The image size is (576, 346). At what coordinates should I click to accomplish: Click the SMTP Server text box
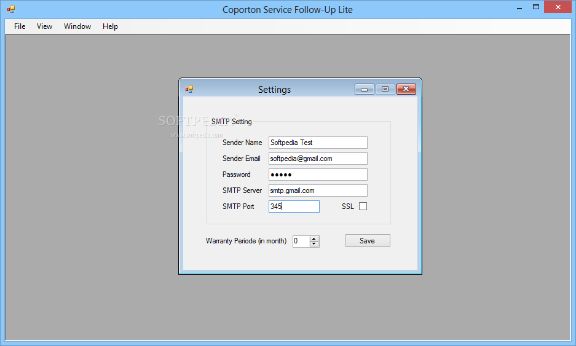pos(318,191)
